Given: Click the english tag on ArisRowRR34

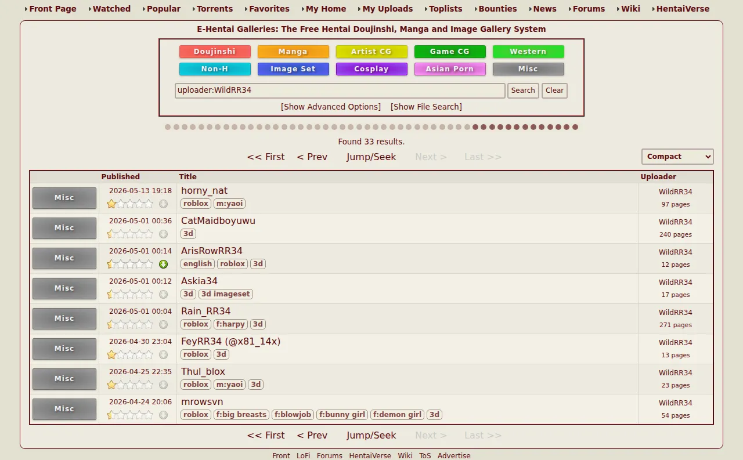Looking at the screenshot, I should pos(198,264).
